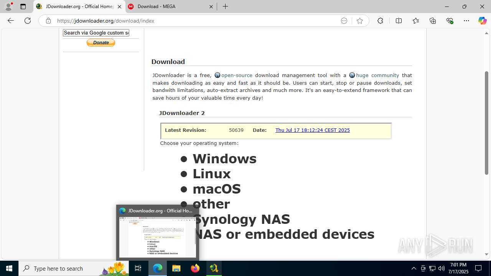The height and width of the screenshot is (276, 491).
Task: View site information lock icon
Action: click(48, 21)
